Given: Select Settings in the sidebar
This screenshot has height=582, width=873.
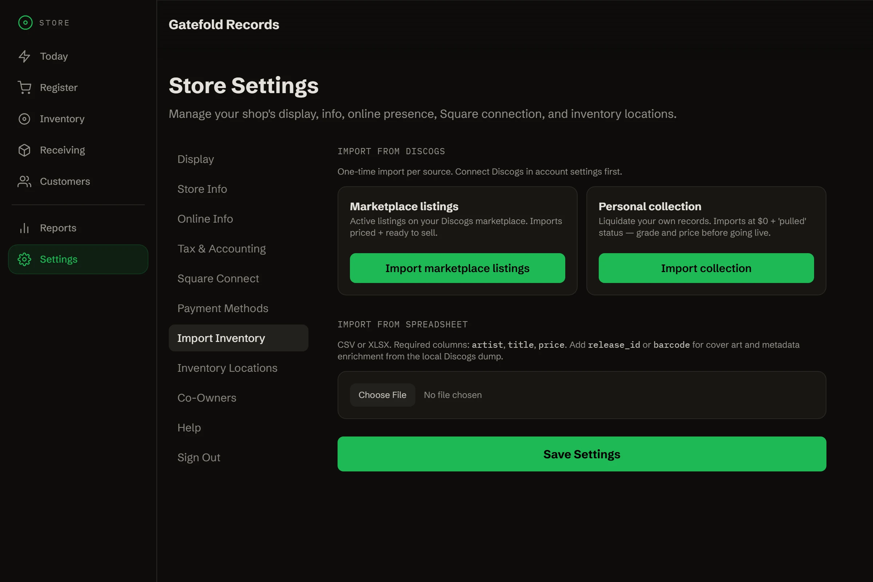Looking at the screenshot, I should pyautogui.click(x=78, y=259).
